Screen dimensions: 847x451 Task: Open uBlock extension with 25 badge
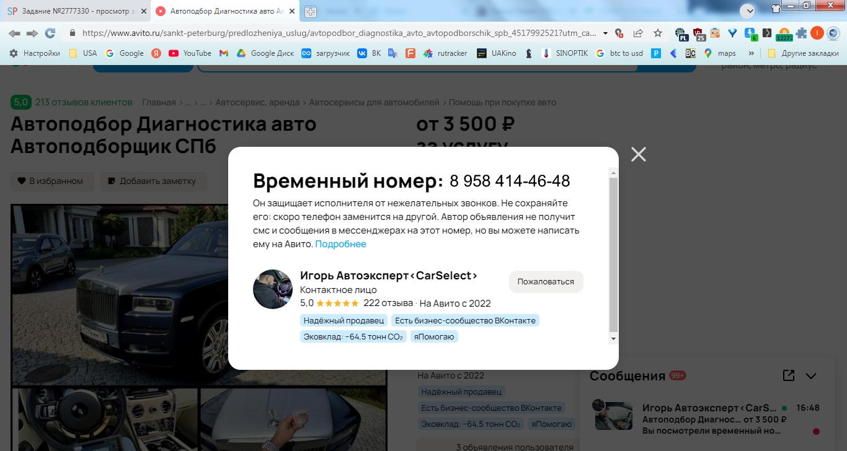click(699, 33)
